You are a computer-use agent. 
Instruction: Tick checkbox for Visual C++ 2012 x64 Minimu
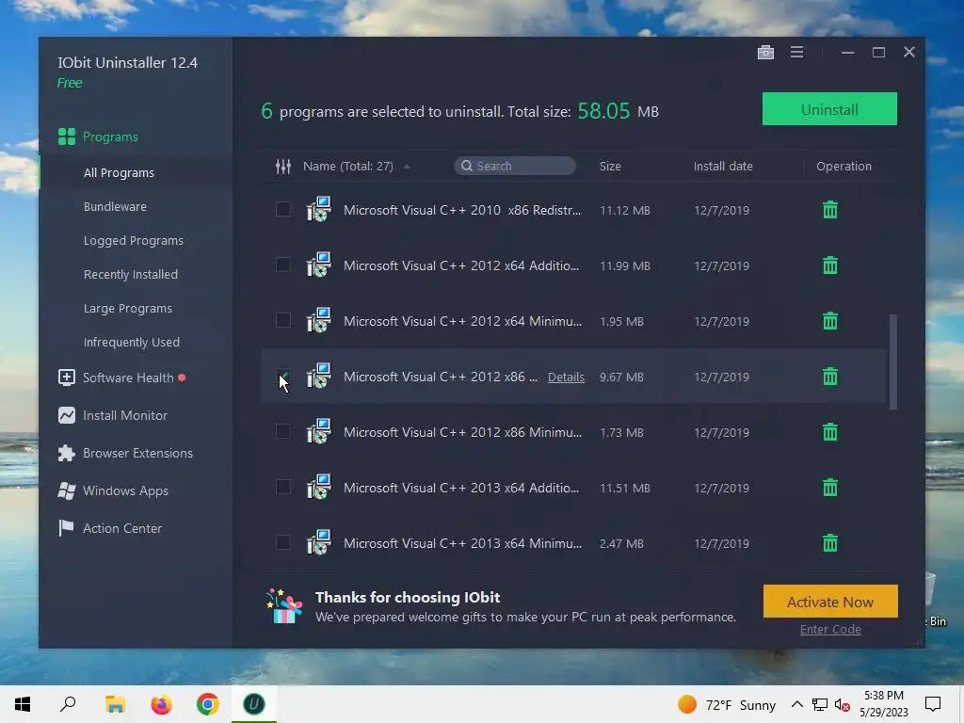click(282, 320)
